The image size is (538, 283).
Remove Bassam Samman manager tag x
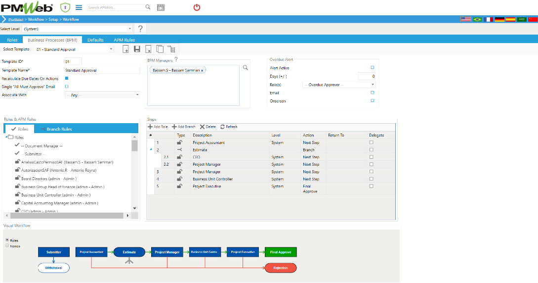tap(202, 70)
